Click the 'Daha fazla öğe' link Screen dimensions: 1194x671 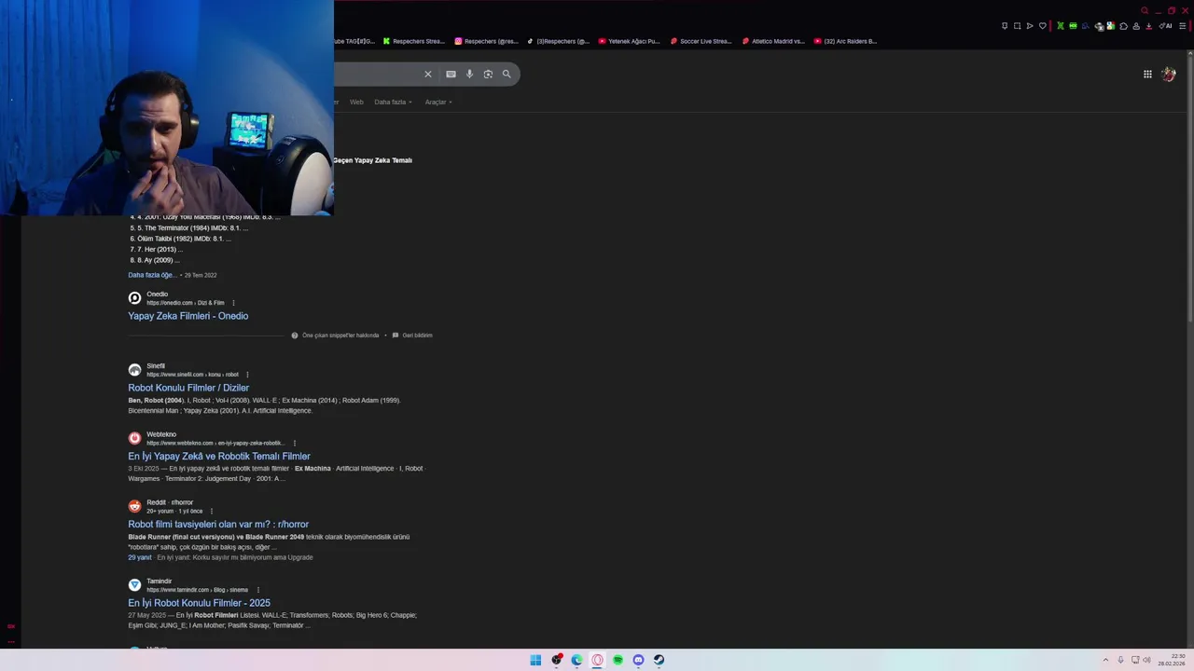tap(152, 275)
